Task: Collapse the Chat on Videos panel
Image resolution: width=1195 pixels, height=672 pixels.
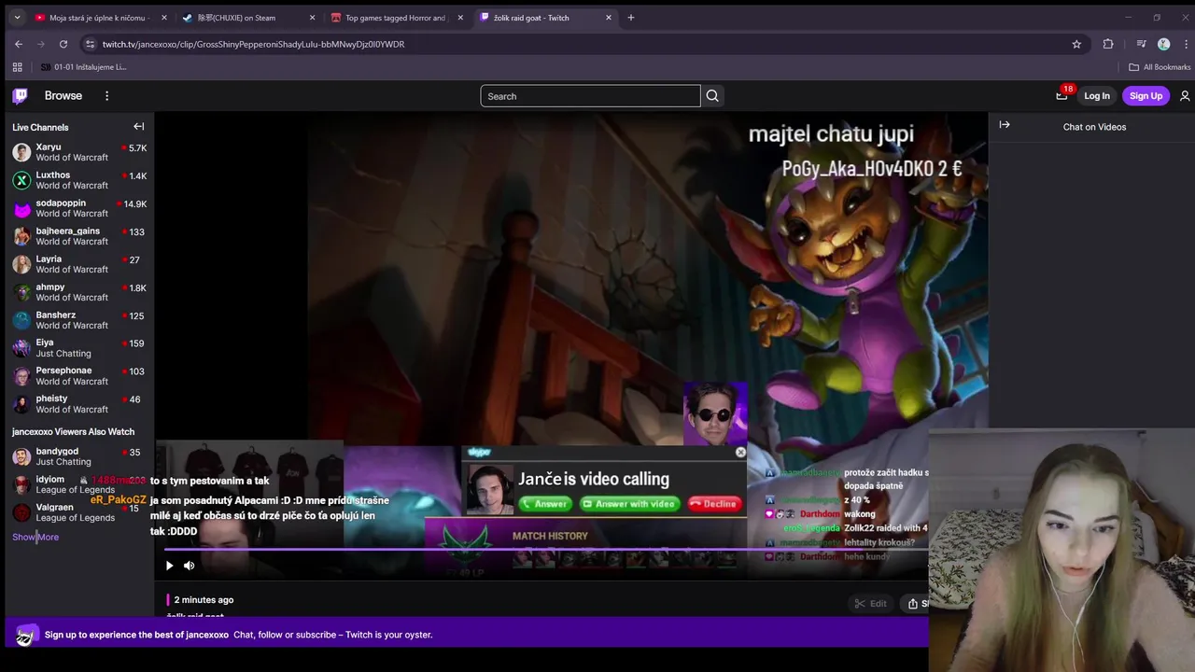Action: [x=1005, y=125]
